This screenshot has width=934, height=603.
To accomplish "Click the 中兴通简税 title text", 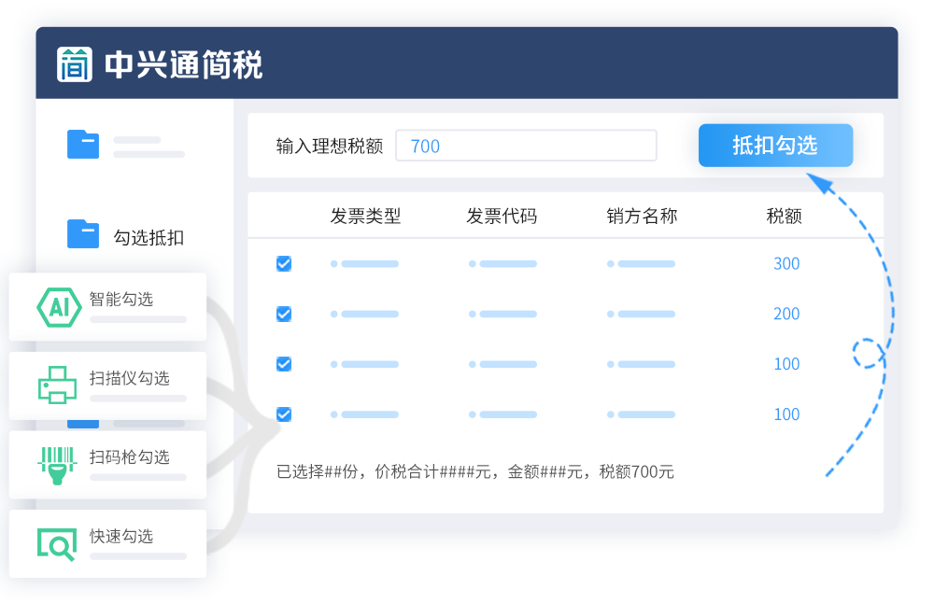I will pyautogui.click(x=183, y=64).
